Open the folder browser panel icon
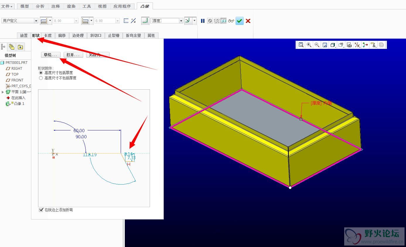 point(12,47)
